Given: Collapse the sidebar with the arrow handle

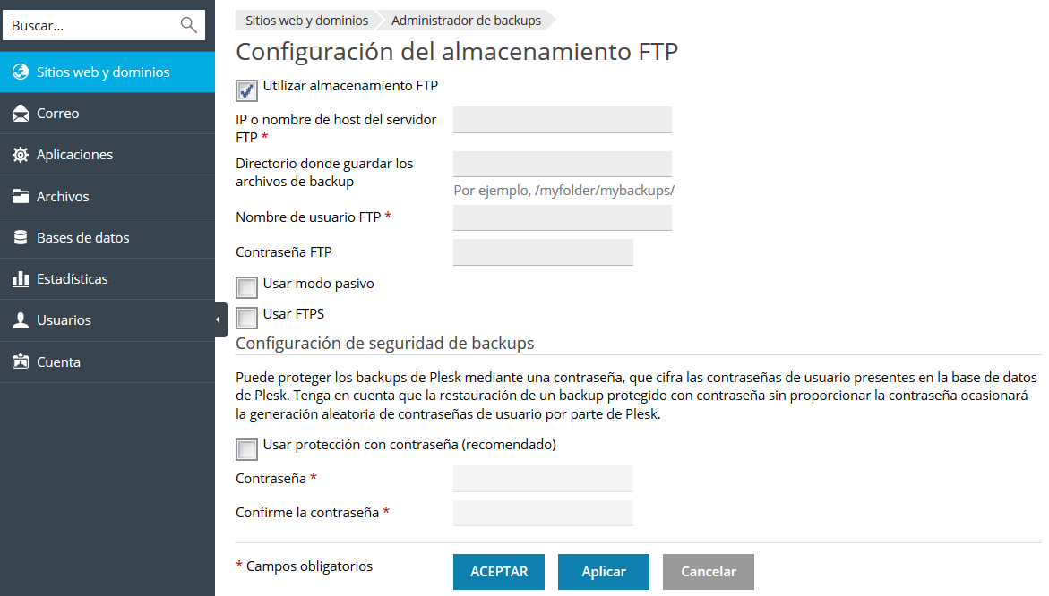Looking at the screenshot, I should (x=220, y=319).
